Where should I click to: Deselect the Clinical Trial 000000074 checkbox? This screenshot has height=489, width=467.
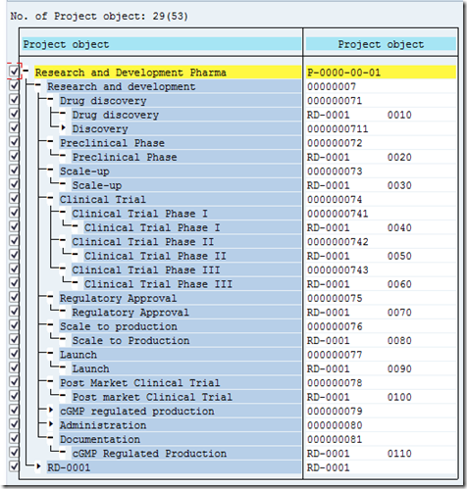(x=14, y=198)
